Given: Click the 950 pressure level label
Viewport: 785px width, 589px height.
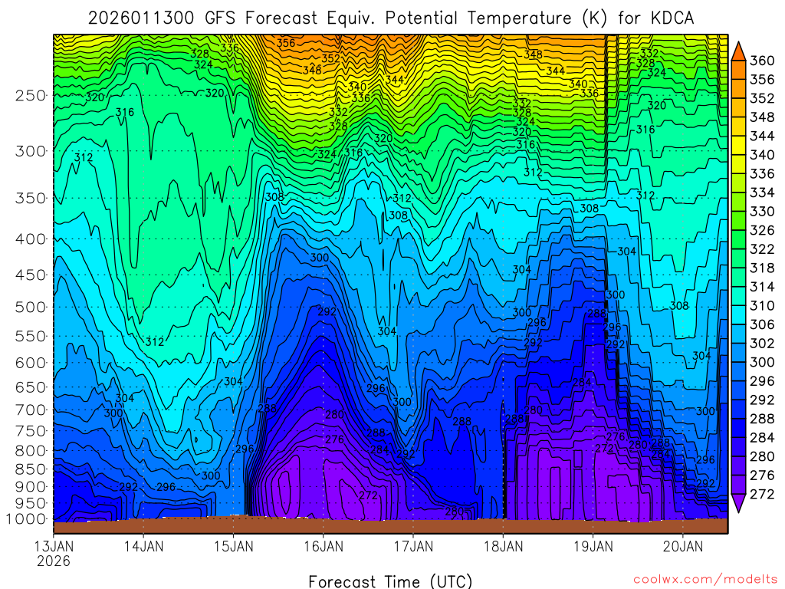Looking at the screenshot, I should pos(31,503).
